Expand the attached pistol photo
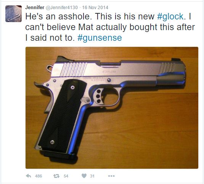This screenshot has height=184, width=204. [112, 108]
